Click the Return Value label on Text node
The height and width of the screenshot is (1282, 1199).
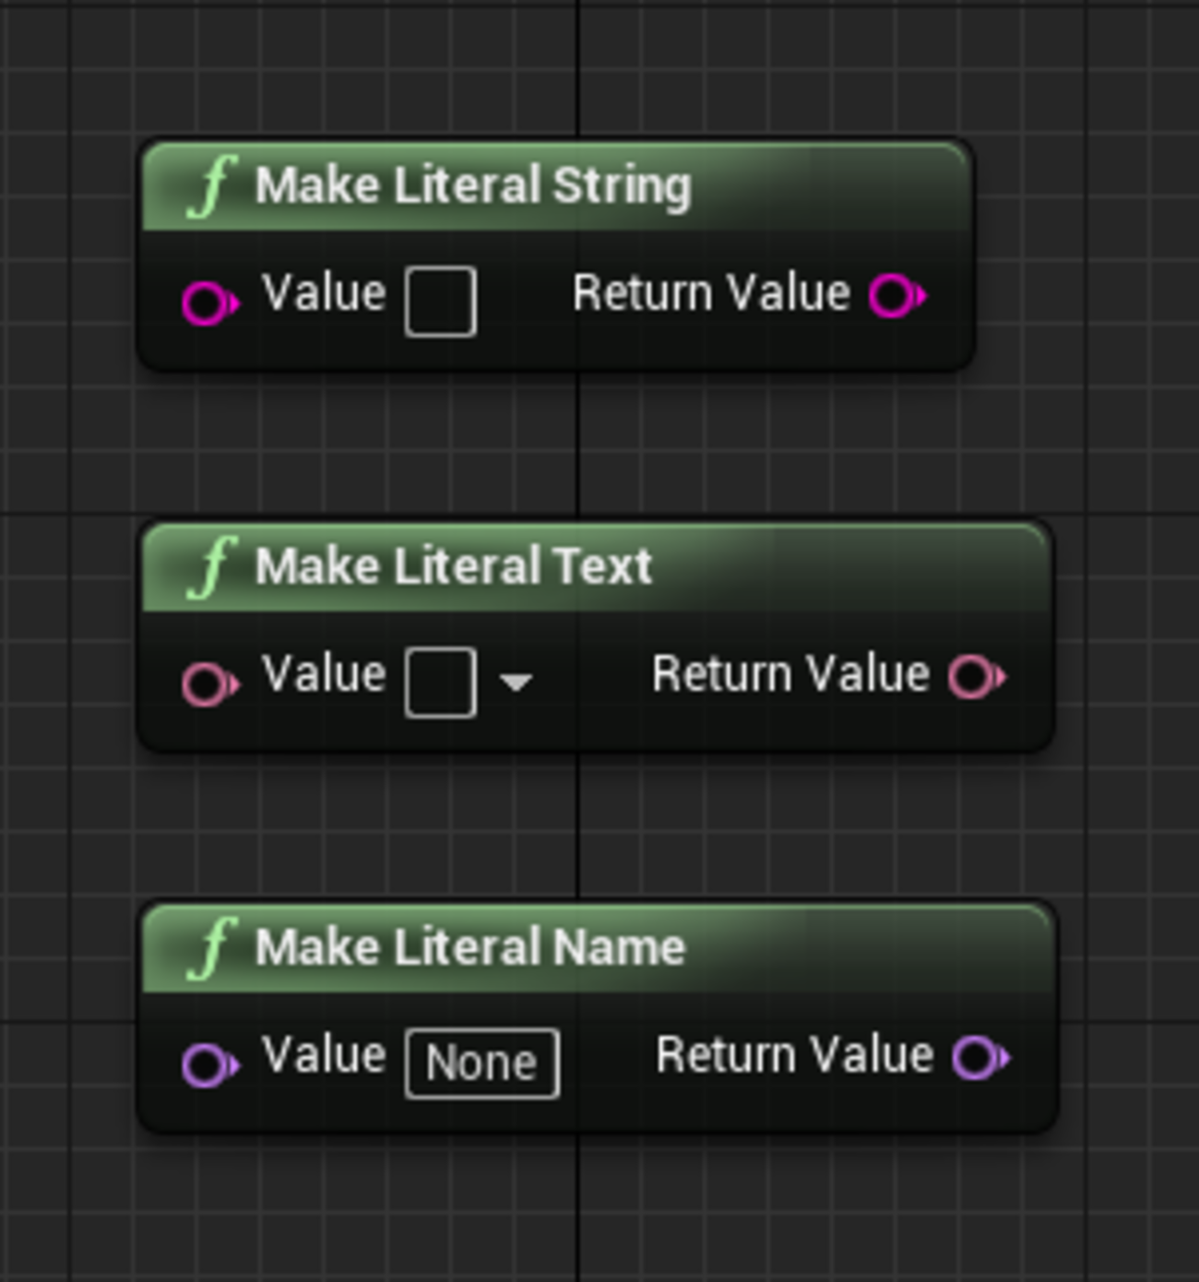(790, 674)
